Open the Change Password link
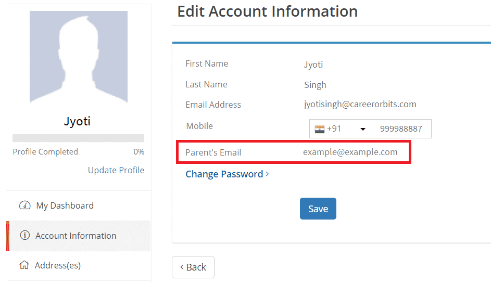Image resolution: width=491 pixels, height=283 pixels. (224, 174)
